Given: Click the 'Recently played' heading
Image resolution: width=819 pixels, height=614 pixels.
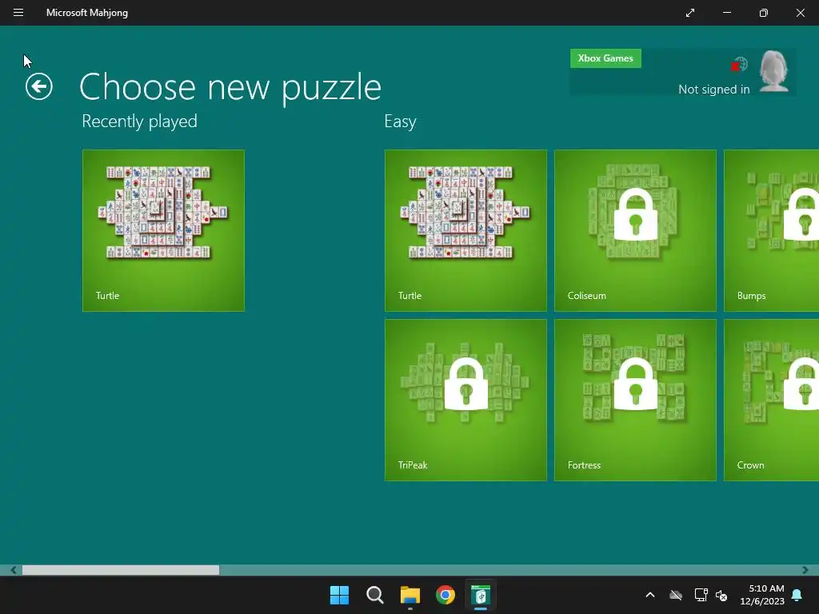Looking at the screenshot, I should pos(139,122).
